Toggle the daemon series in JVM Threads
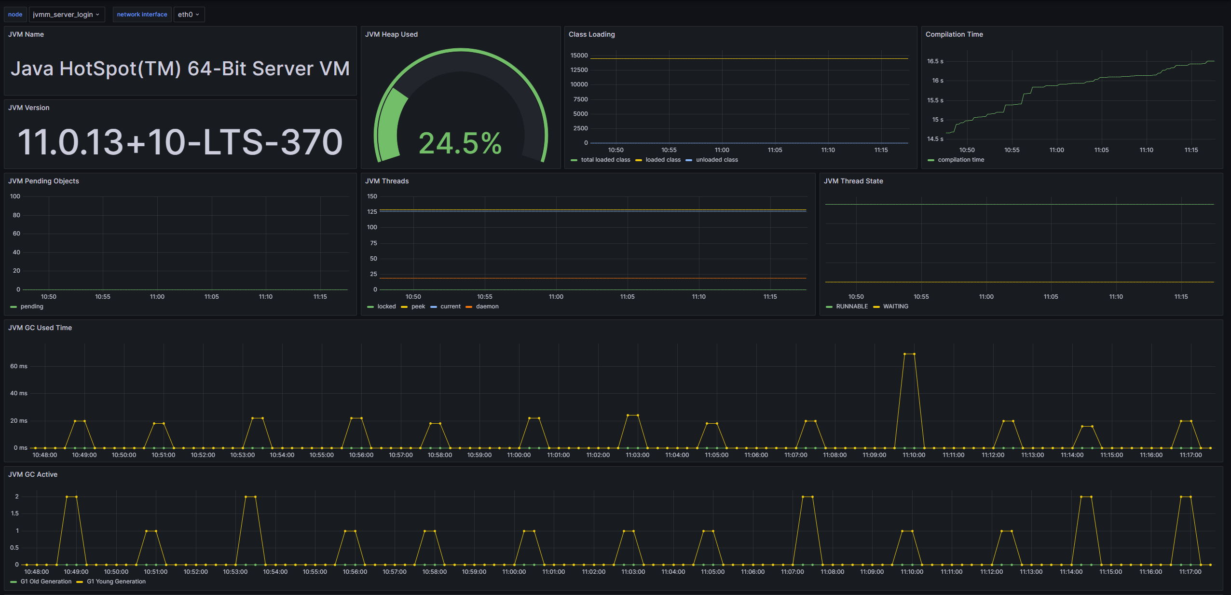Screen dimensions: 1231x595 [x=487, y=306]
